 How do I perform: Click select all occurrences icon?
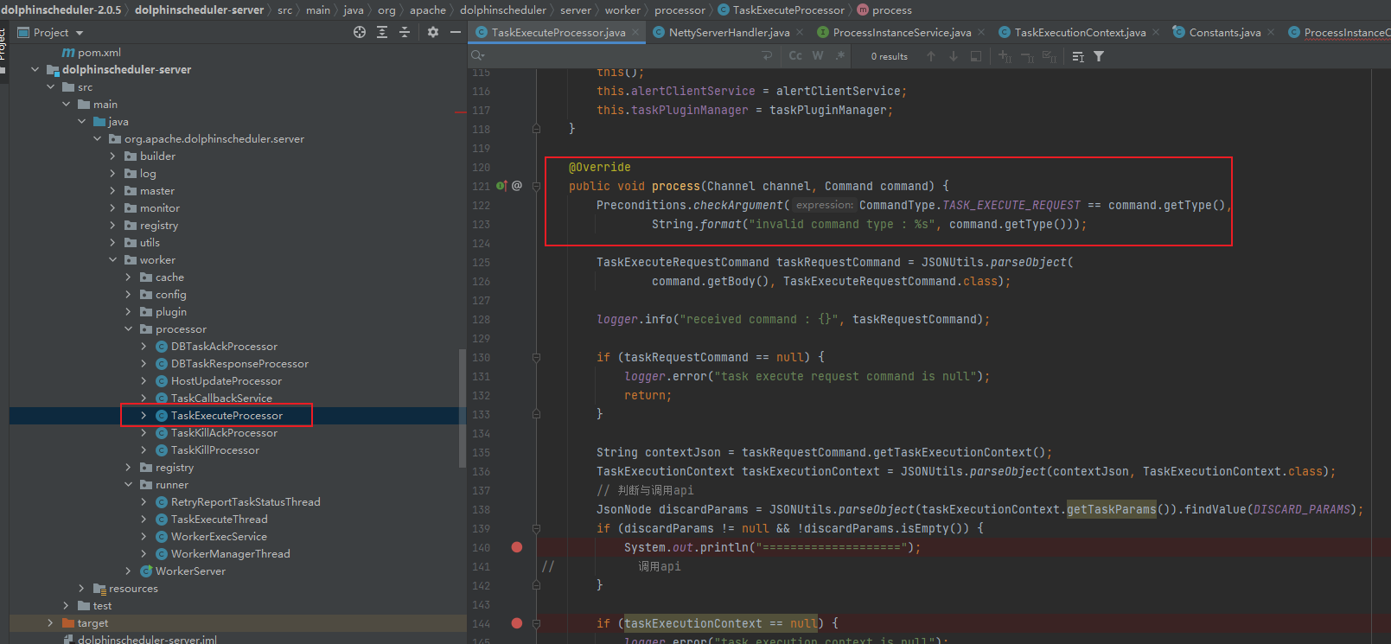click(x=1050, y=56)
